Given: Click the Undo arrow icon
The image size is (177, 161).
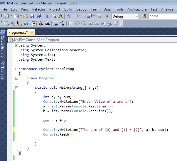Looking at the screenshot, I should (x=69, y=16).
